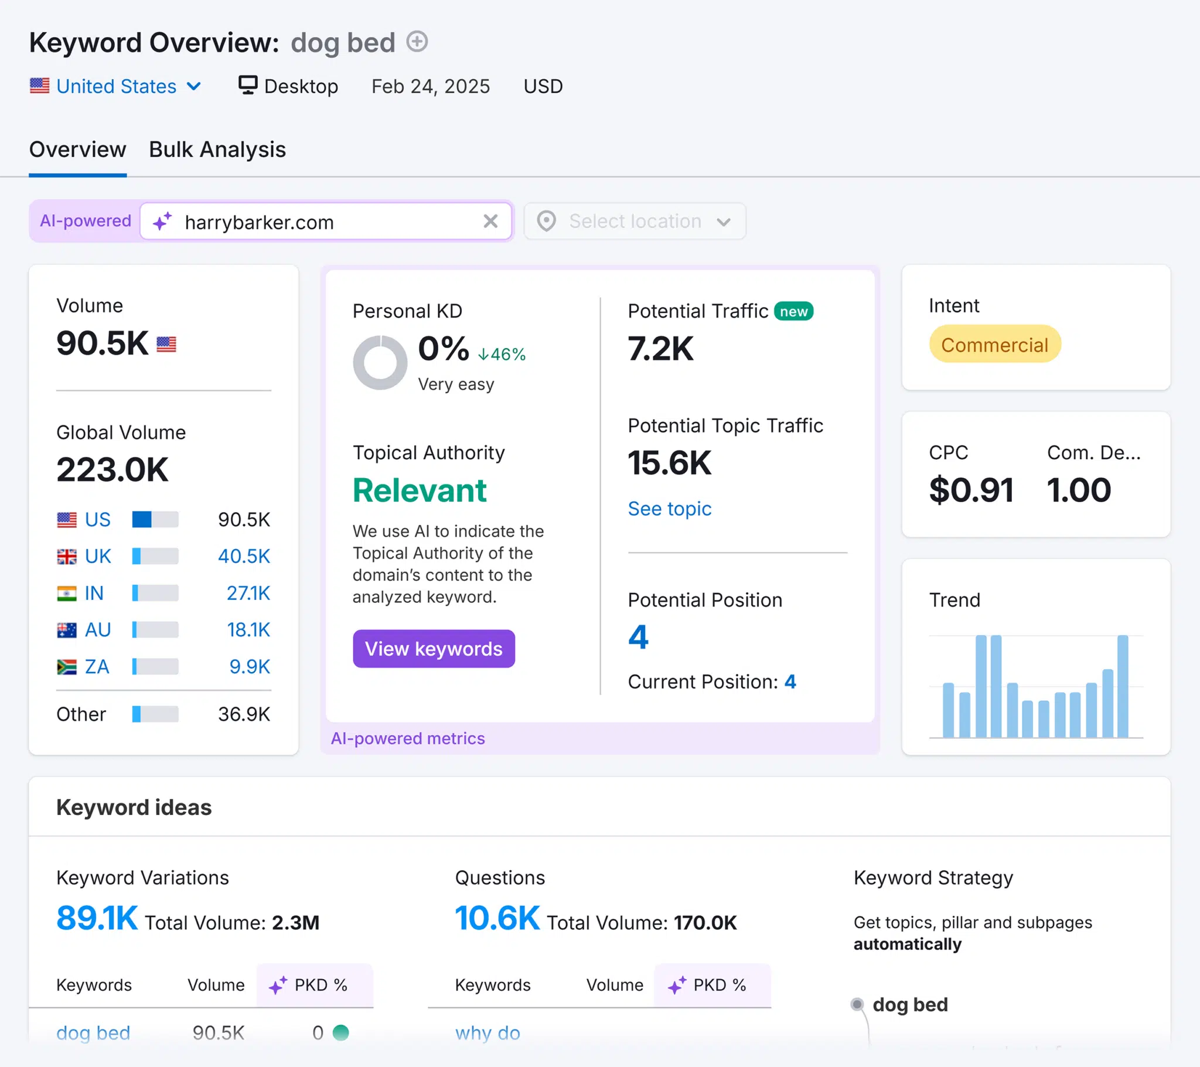Click the Feb 24, 2025 date
Viewport: 1200px width, 1067px height.
[x=430, y=86]
